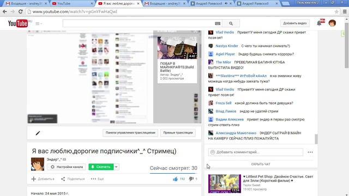Image resolution: width=349 pixels, height=196 pixels.
Task: Reload the YouTube page
Action: point(21,11)
